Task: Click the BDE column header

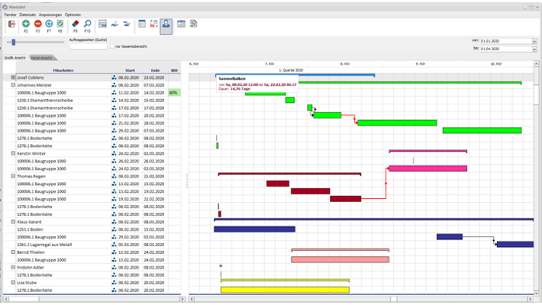Action: 174,70
